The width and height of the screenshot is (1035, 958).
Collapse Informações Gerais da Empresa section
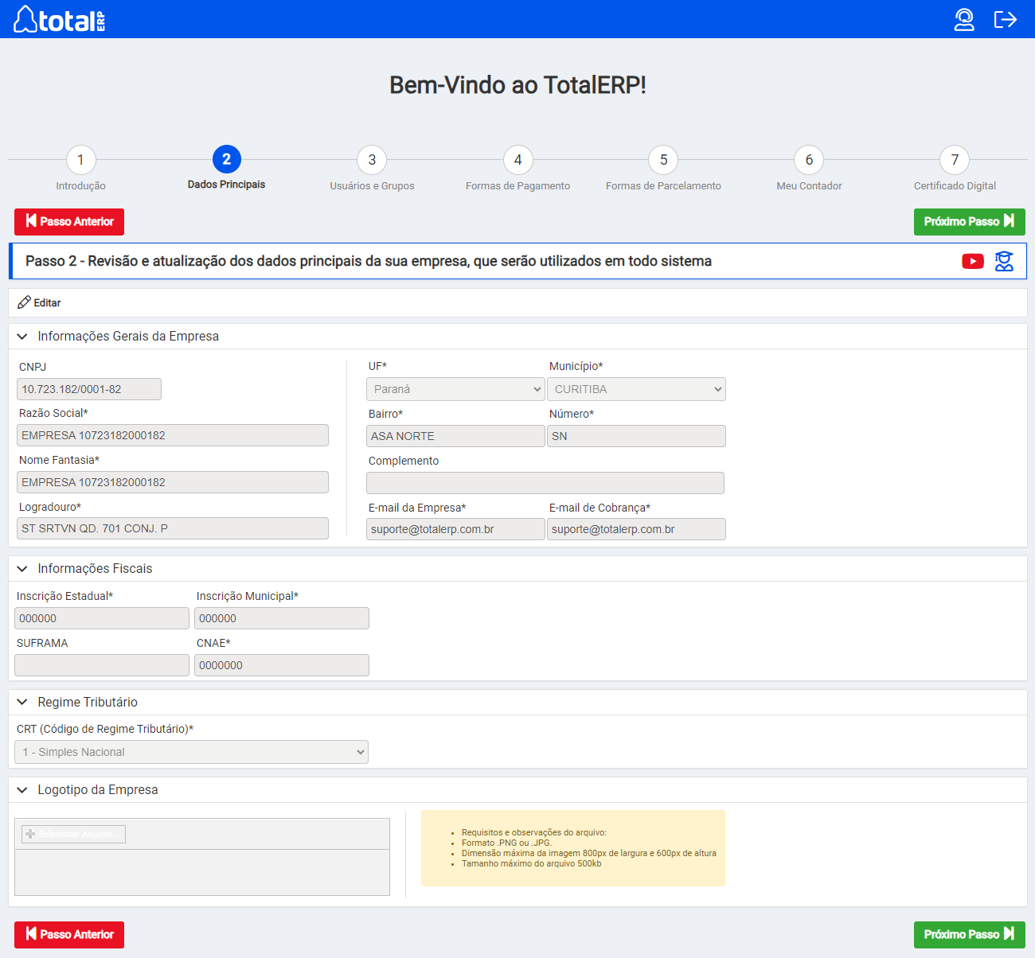[x=22, y=337]
